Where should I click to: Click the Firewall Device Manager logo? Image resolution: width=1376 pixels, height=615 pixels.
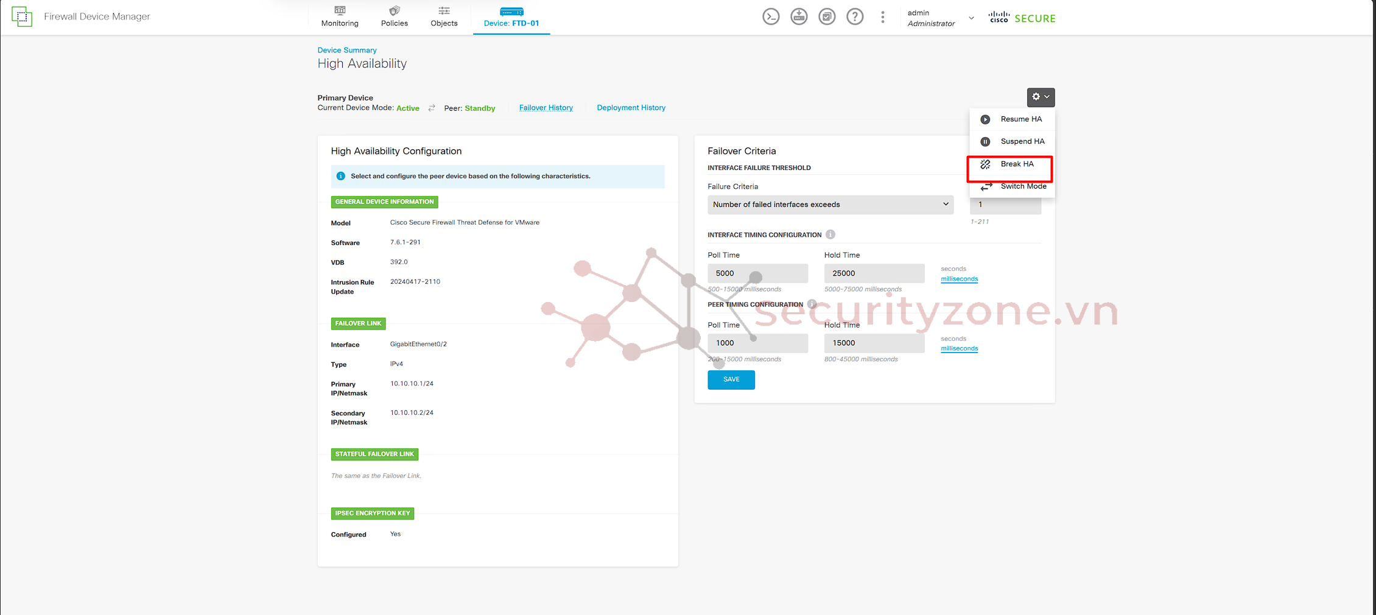click(x=22, y=16)
